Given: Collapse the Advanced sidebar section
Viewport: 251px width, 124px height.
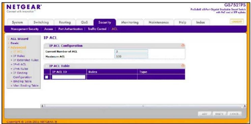Looking at the screenshot, I should 18,47.
